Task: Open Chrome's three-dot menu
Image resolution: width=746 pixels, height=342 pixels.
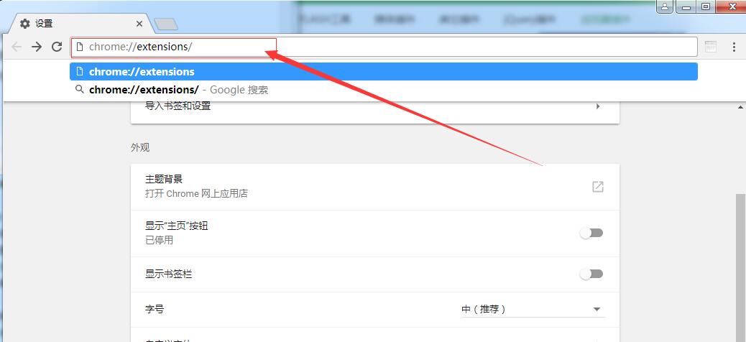Action: (x=734, y=47)
